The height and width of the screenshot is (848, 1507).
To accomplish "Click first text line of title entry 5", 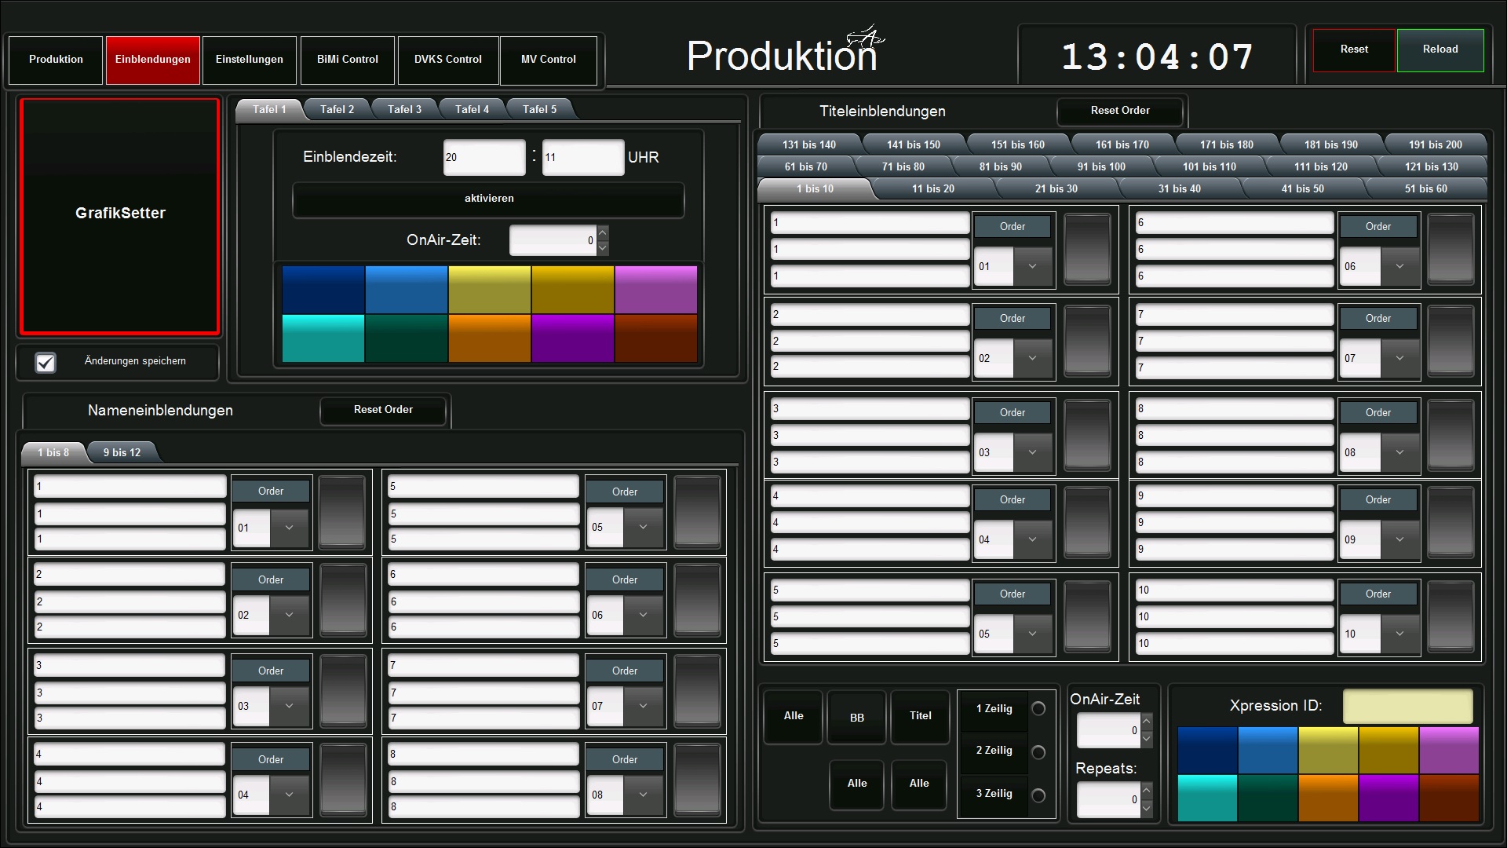I will point(870,590).
